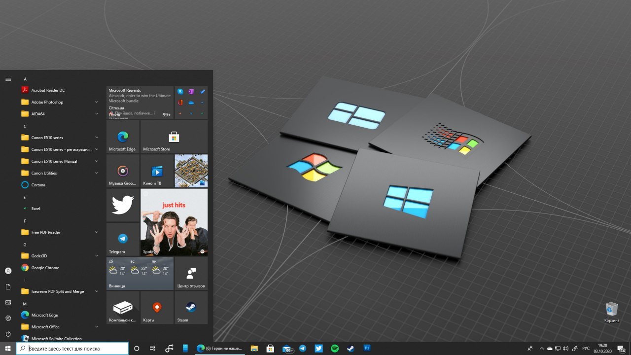
Task: Open the Xbox console companion tile
Action: pos(123,307)
